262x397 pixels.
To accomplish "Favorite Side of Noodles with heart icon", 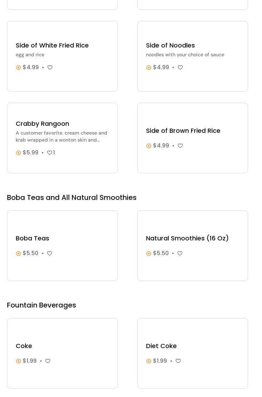I will point(180,67).
